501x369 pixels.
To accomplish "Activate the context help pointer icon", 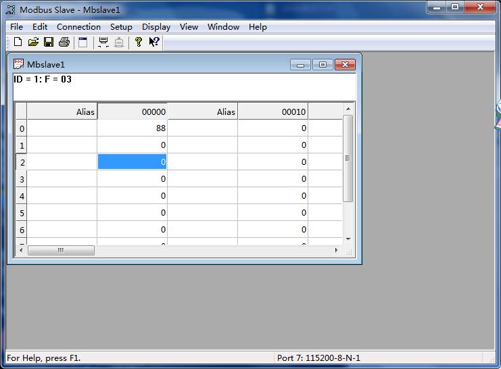I will (154, 43).
